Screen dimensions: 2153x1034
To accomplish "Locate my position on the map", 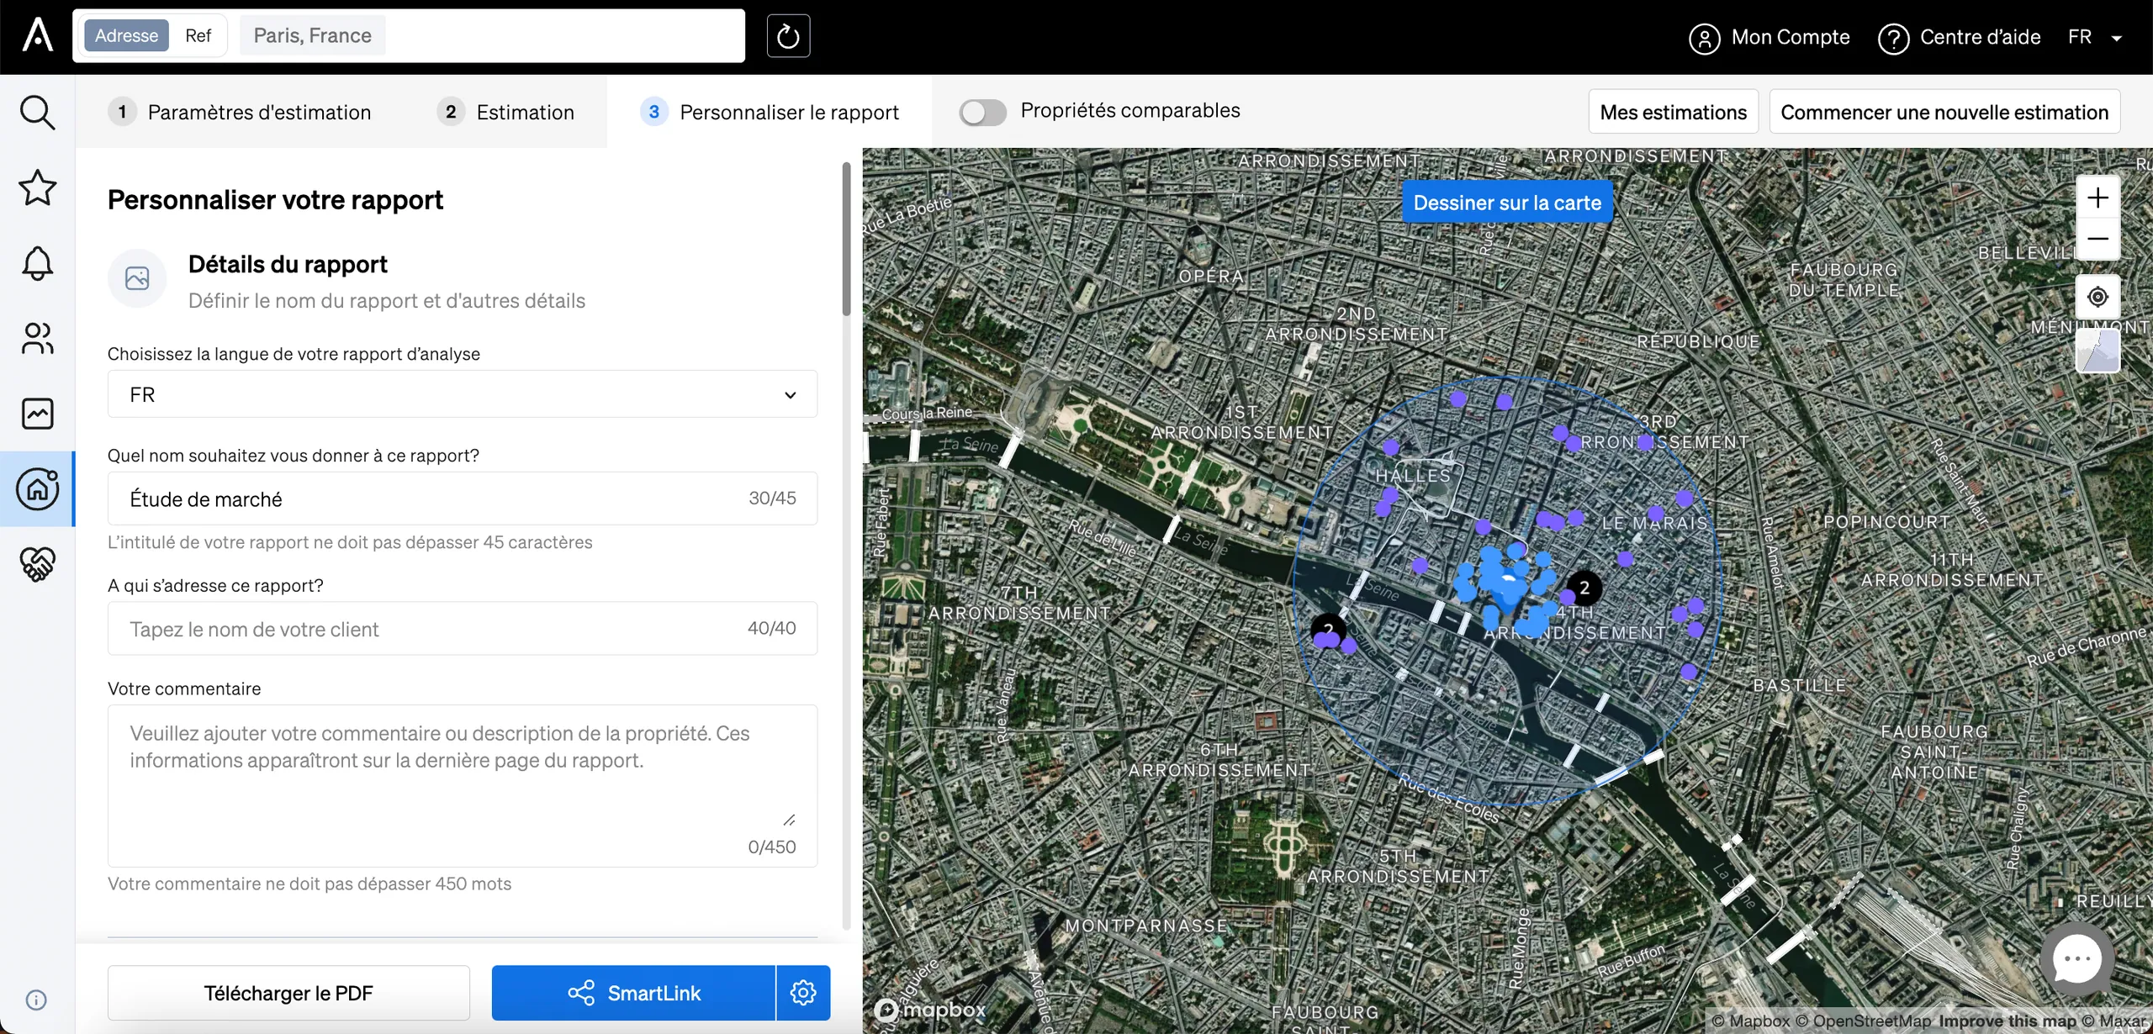I will (2097, 297).
